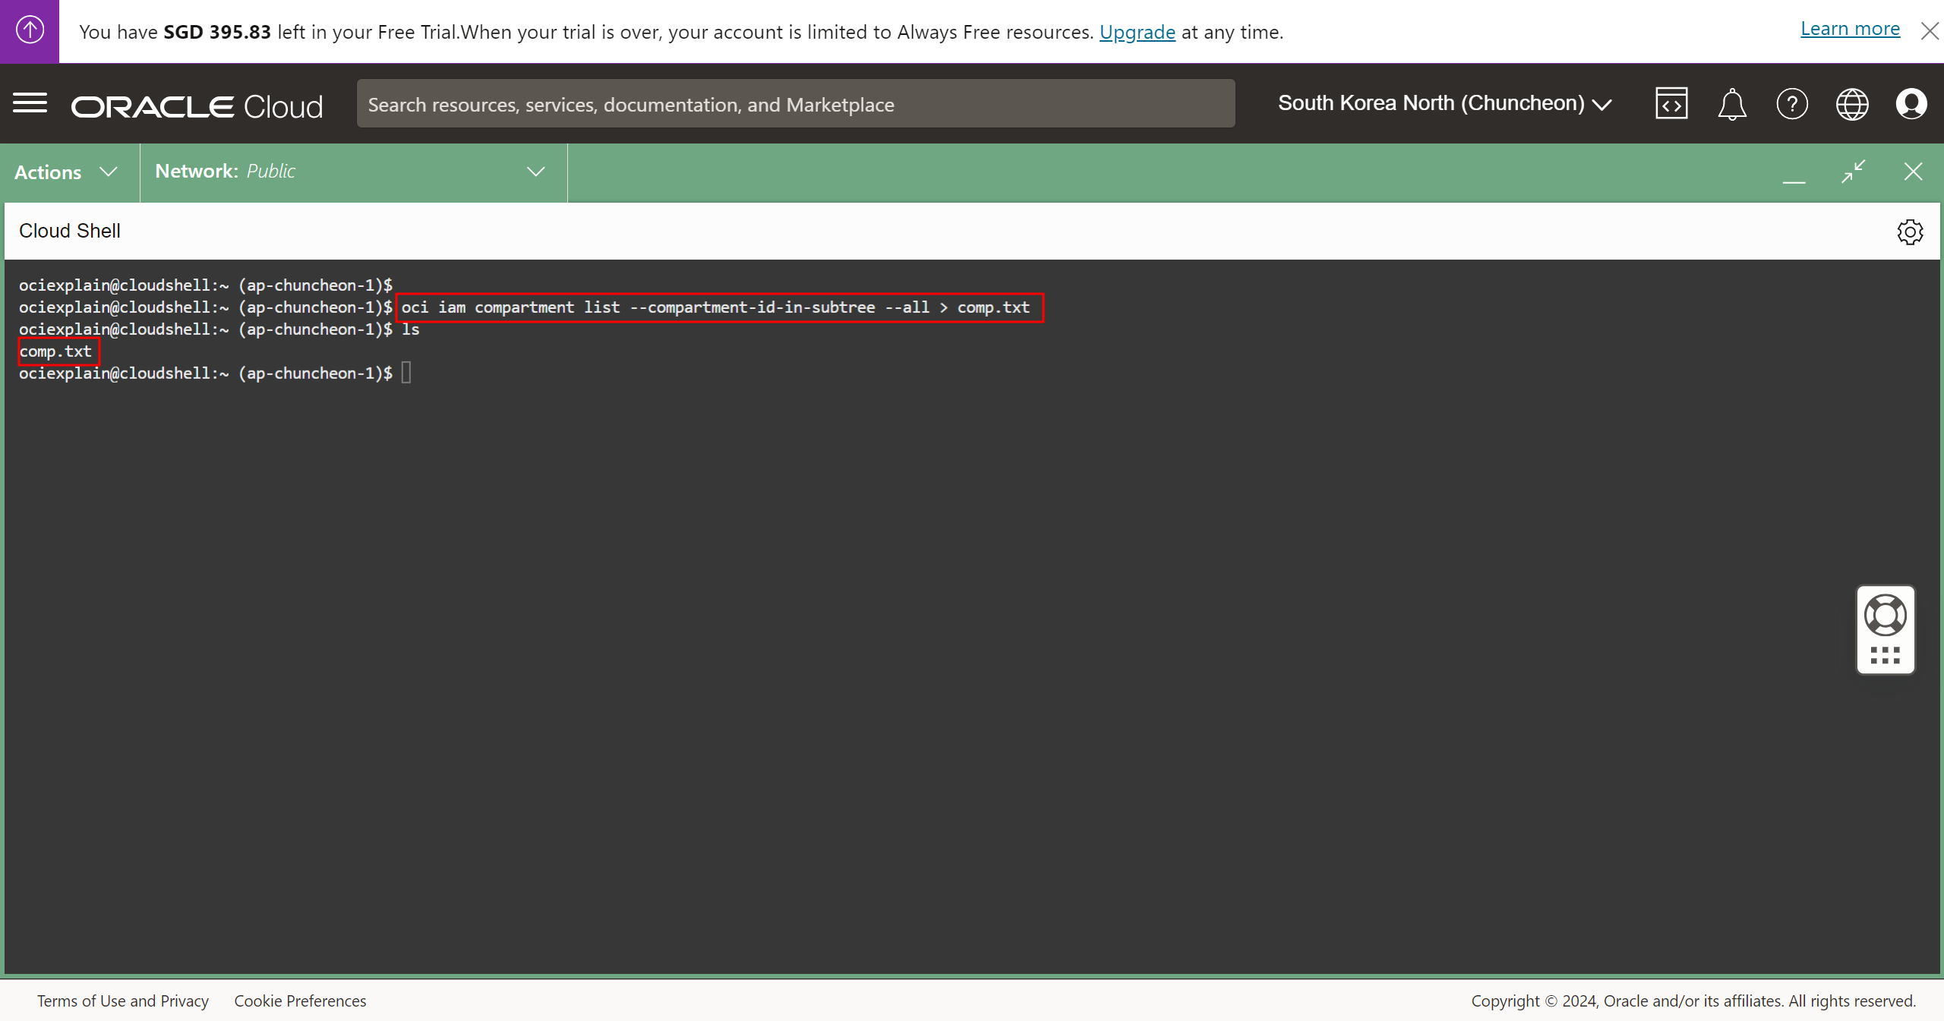
Task: Open the hamburger navigation menu
Action: [x=30, y=103]
